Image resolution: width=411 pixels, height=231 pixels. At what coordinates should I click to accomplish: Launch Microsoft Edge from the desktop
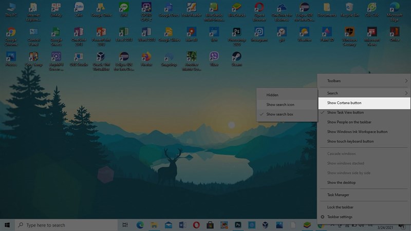[x=395, y=8]
